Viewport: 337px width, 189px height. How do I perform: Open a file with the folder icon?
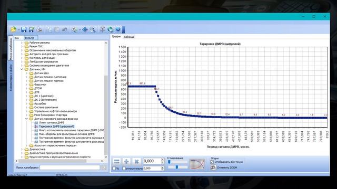pyautogui.click(x=13, y=29)
